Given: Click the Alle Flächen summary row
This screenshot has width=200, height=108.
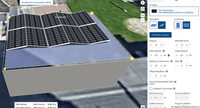Looking at the screenshot, I should (36, 104).
